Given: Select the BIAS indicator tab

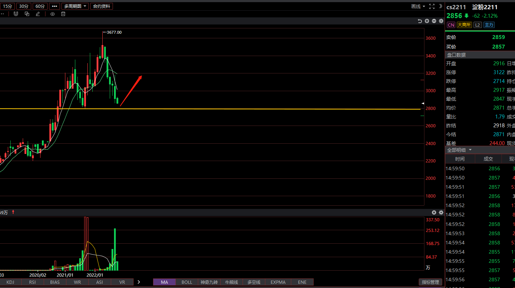Looking at the screenshot, I should [55, 282].
